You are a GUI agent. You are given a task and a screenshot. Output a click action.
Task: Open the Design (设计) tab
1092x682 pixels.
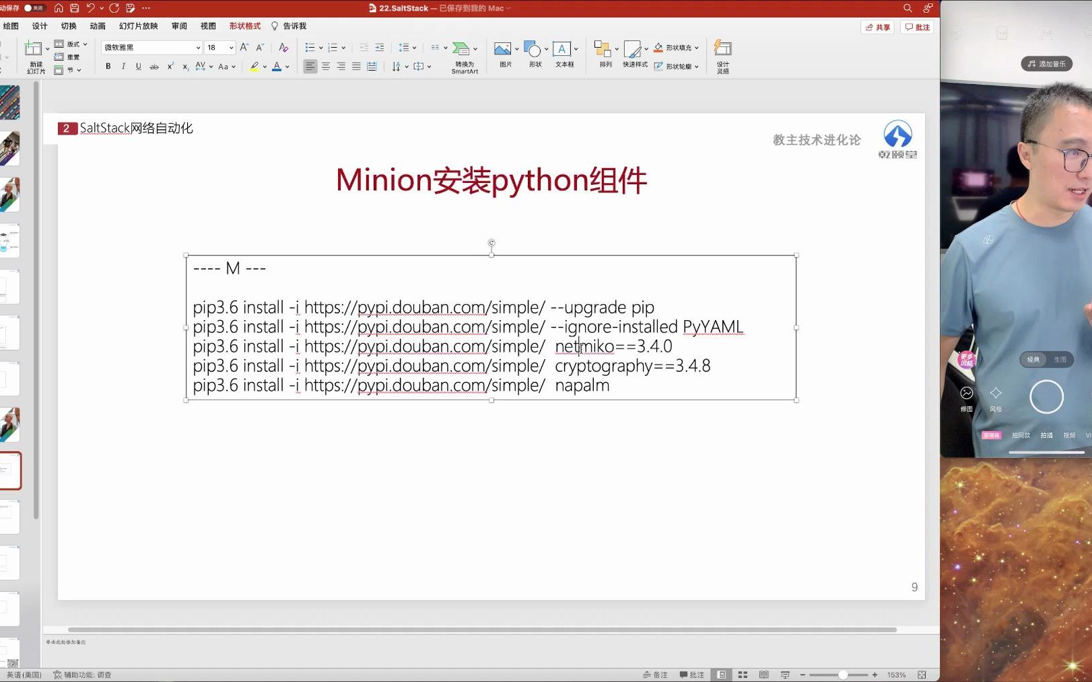pyautogui.click(x=40, y=26)
